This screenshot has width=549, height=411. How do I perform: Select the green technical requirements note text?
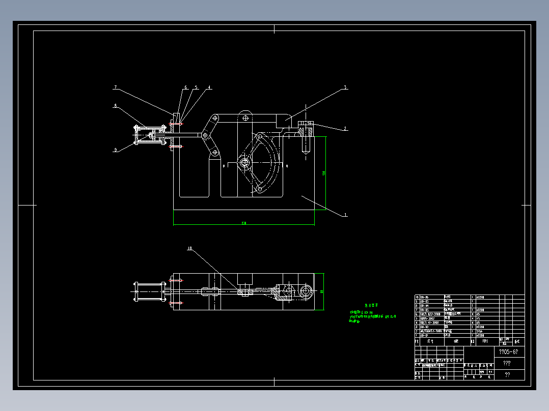pos(372,314)
